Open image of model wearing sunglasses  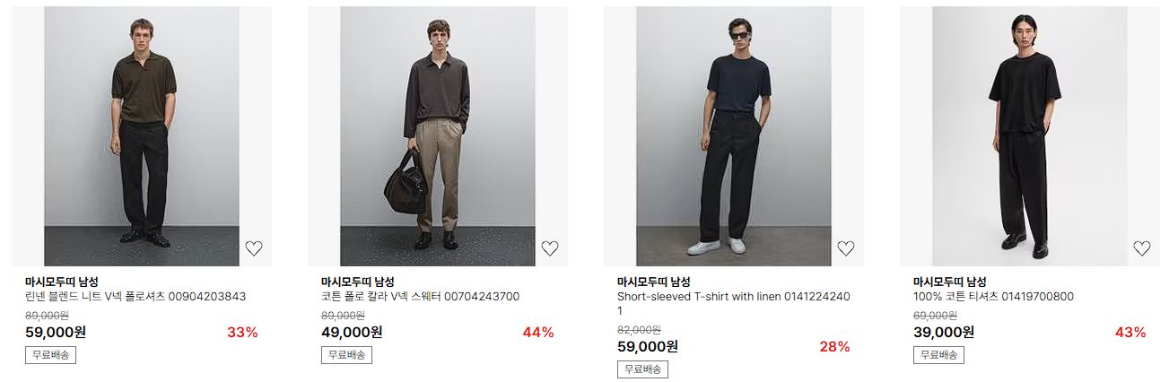(x=734, y=136)
